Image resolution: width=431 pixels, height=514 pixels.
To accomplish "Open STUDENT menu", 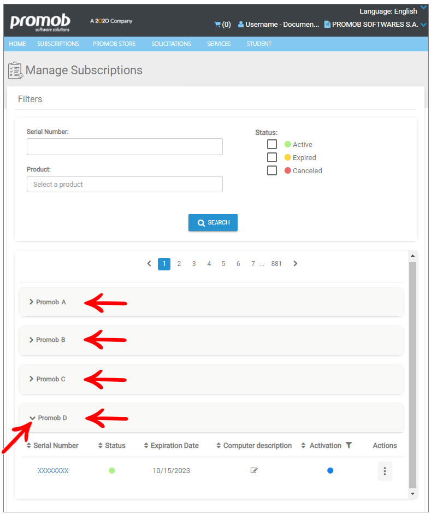I will point(259,44).
